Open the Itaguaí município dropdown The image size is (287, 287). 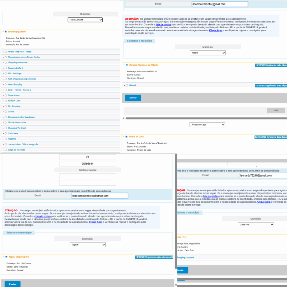pyautogui.click(x=88, y=245)
